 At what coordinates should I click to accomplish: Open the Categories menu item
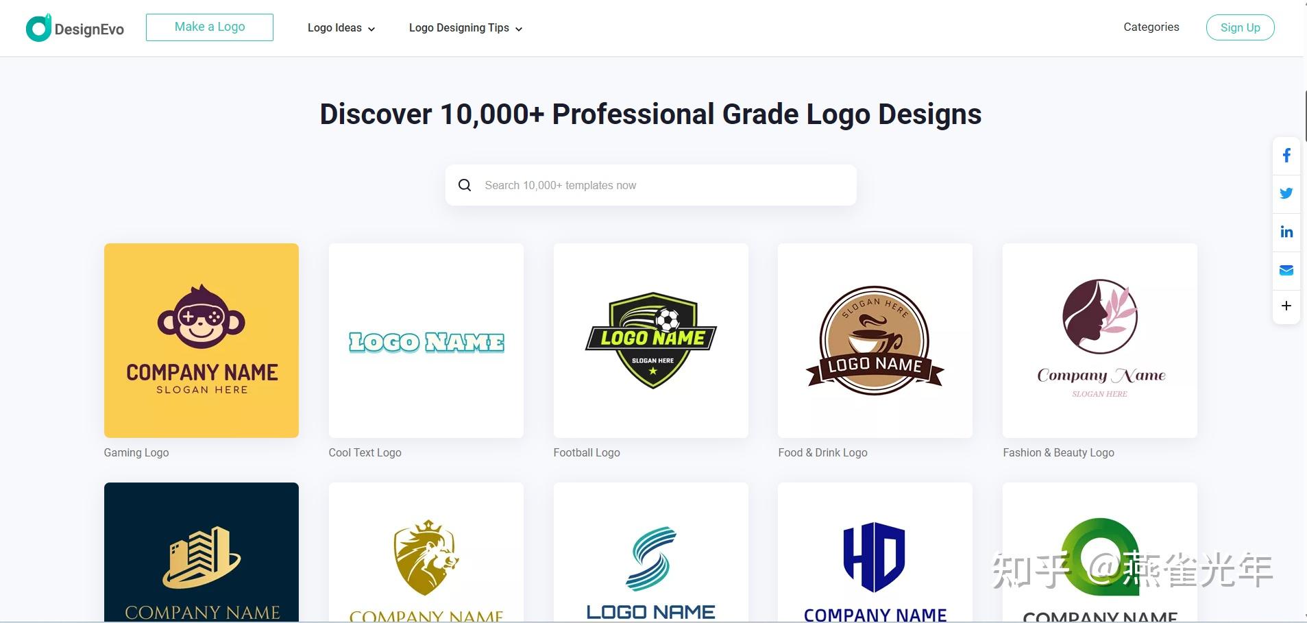point(1151,27)
